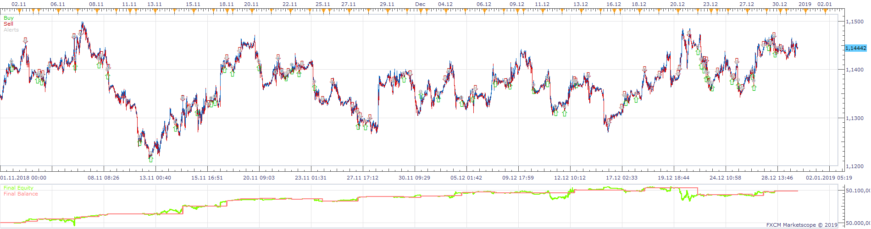Click the 20.11 09:03 time label
Image resolution: width=871 pixels, height=229 pixels.
[259, 178]
